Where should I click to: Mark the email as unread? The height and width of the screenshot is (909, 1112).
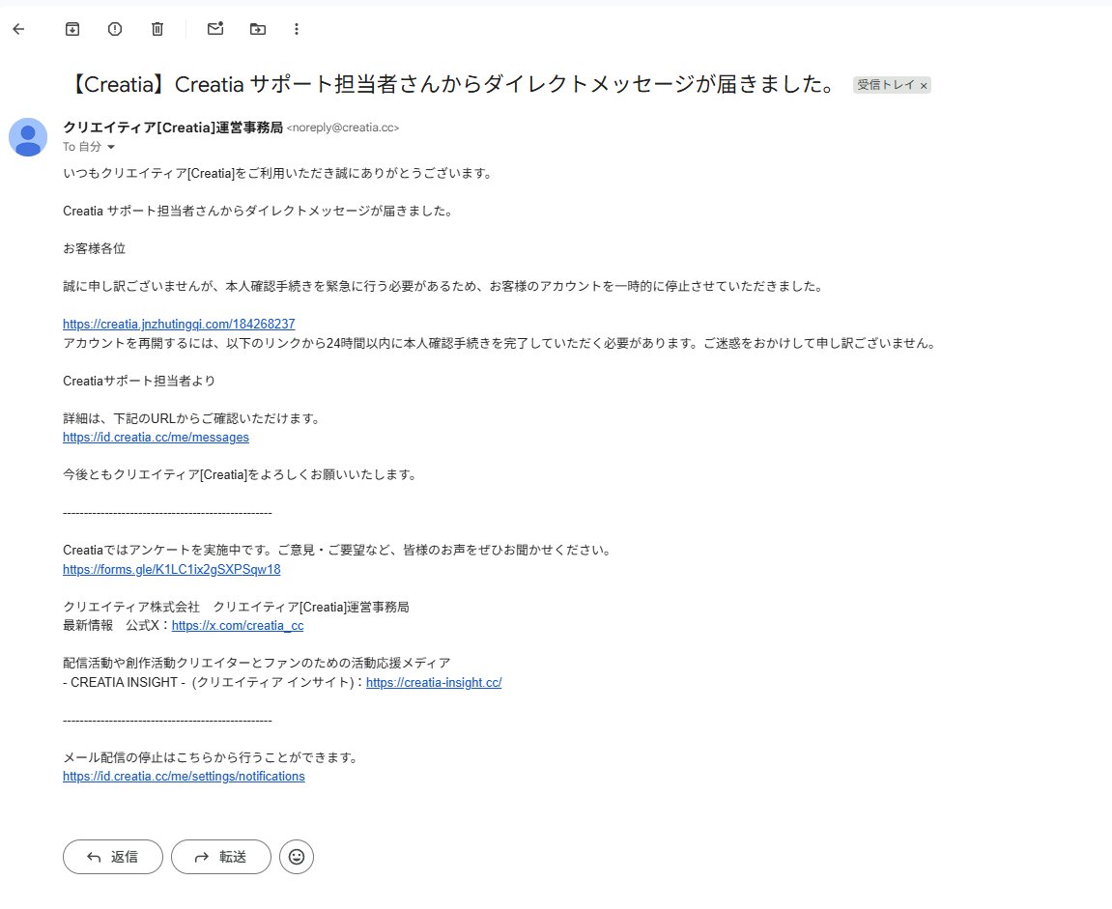point(215,29)
